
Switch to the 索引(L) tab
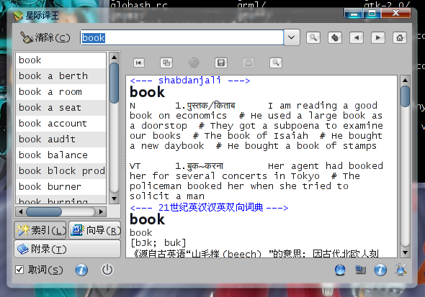pyautogui.click(x=40, y=230)
